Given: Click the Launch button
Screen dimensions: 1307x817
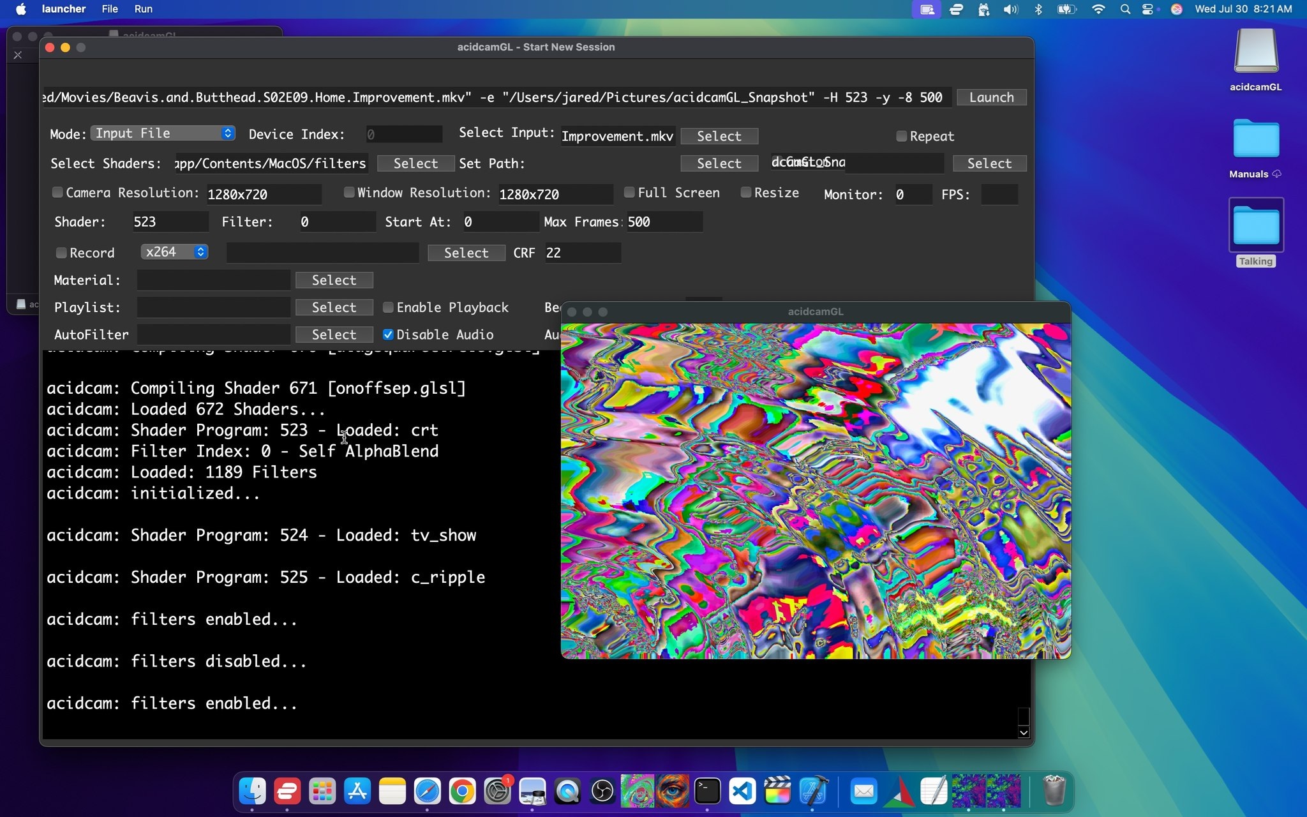Looking at the screenshot, I should 992,97.
